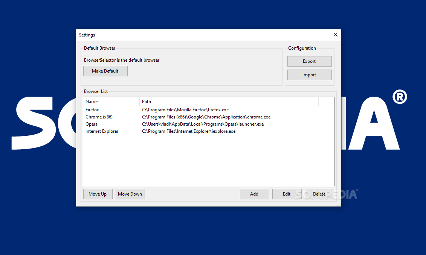
Task: Click the firefox.exe path cell
Action: click(185, 110)
